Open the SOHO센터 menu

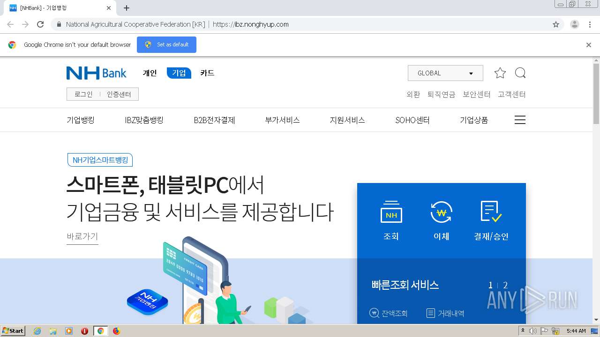pyautogui.click(x=412, y=120)
